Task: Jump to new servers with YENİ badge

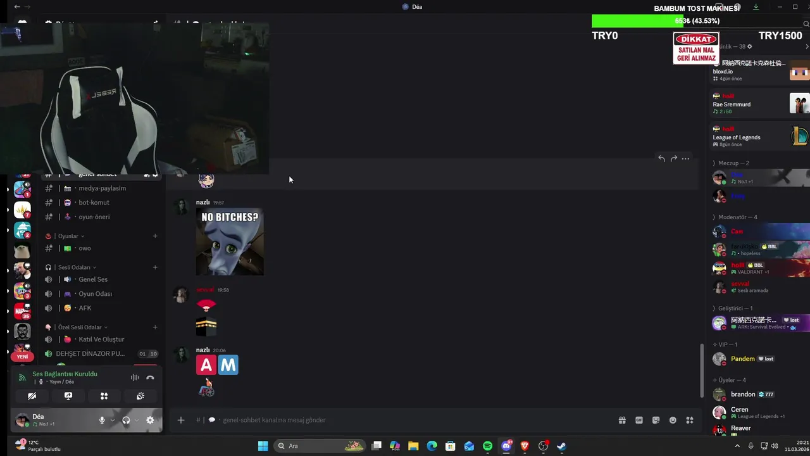Action: (x=22, y=357)
